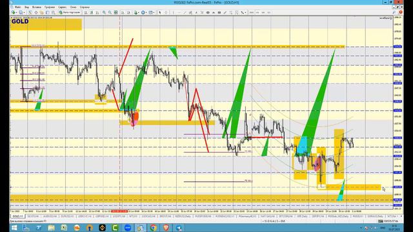Image resolution: width=413 pixels, height=232 pixels.
Task: Select the horizontal line drawing tool
Action: tap(179, 12)
